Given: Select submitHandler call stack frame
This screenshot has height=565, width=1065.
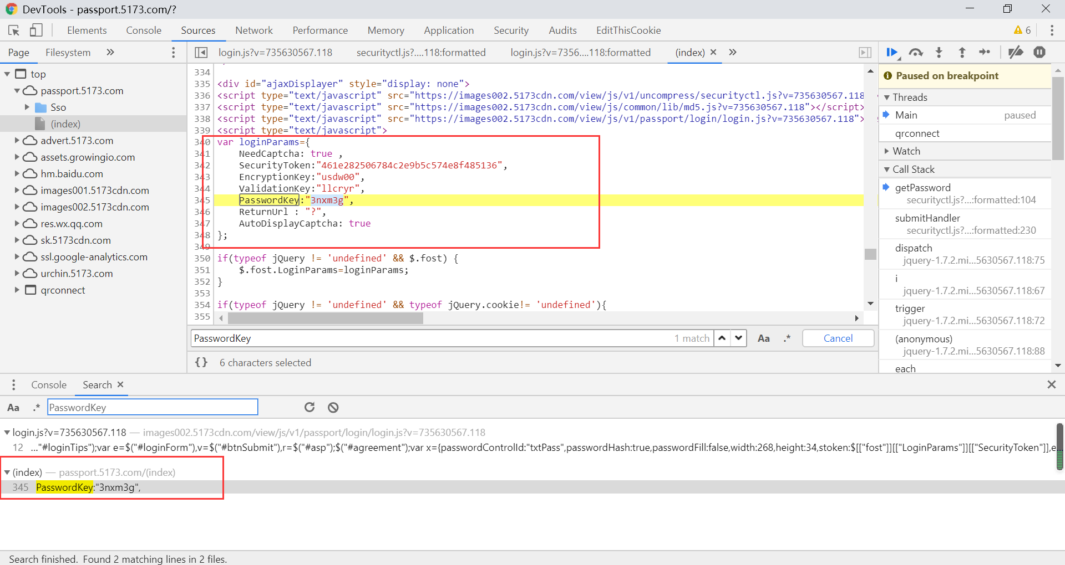Looking at the screenshot, I should [x=965, y=224].
